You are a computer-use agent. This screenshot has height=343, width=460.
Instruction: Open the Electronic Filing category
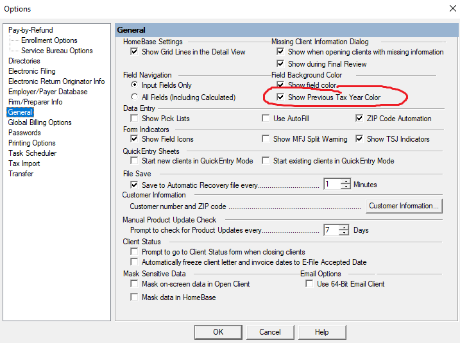coord(31,71)
